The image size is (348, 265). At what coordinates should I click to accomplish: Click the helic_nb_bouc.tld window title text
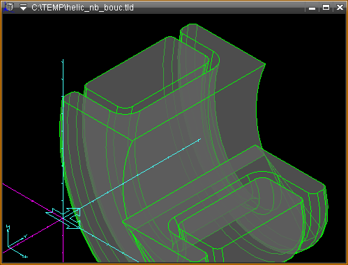click(82, 8)
